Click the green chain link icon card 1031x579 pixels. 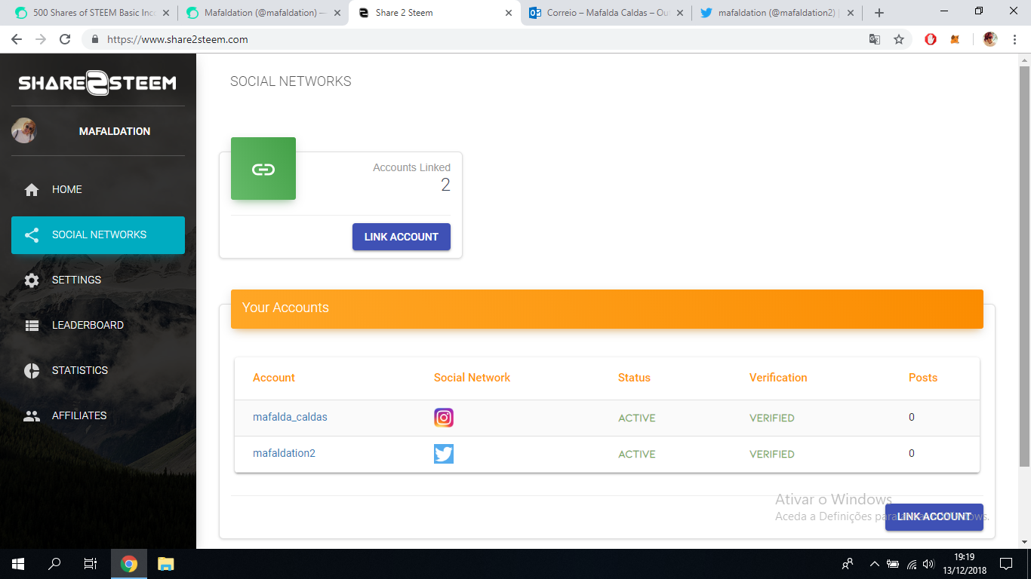coord(263,169)
